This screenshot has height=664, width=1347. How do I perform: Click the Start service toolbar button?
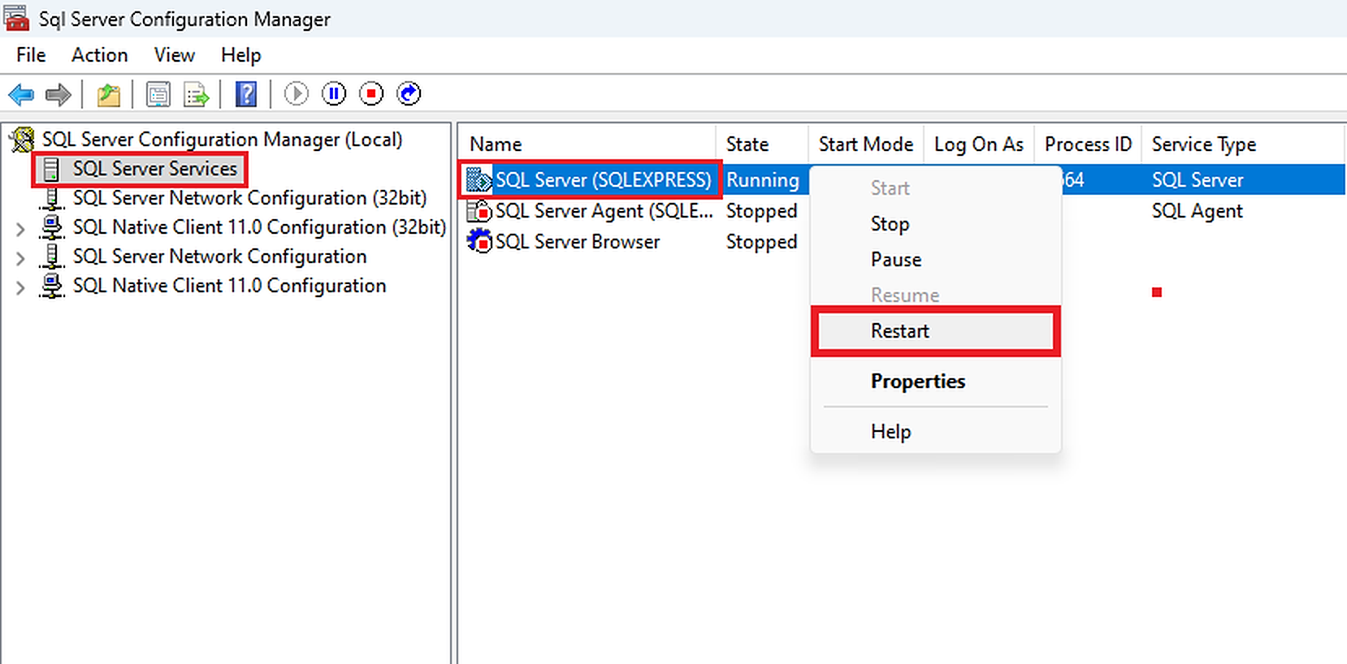pyautogui.click(x=297, y=94)
